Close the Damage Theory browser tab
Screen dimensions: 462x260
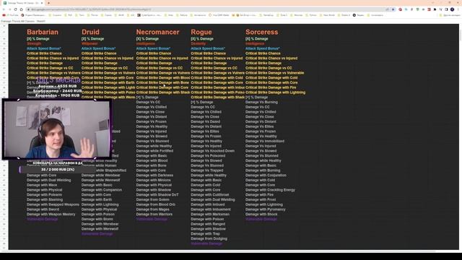coord(42,3)
